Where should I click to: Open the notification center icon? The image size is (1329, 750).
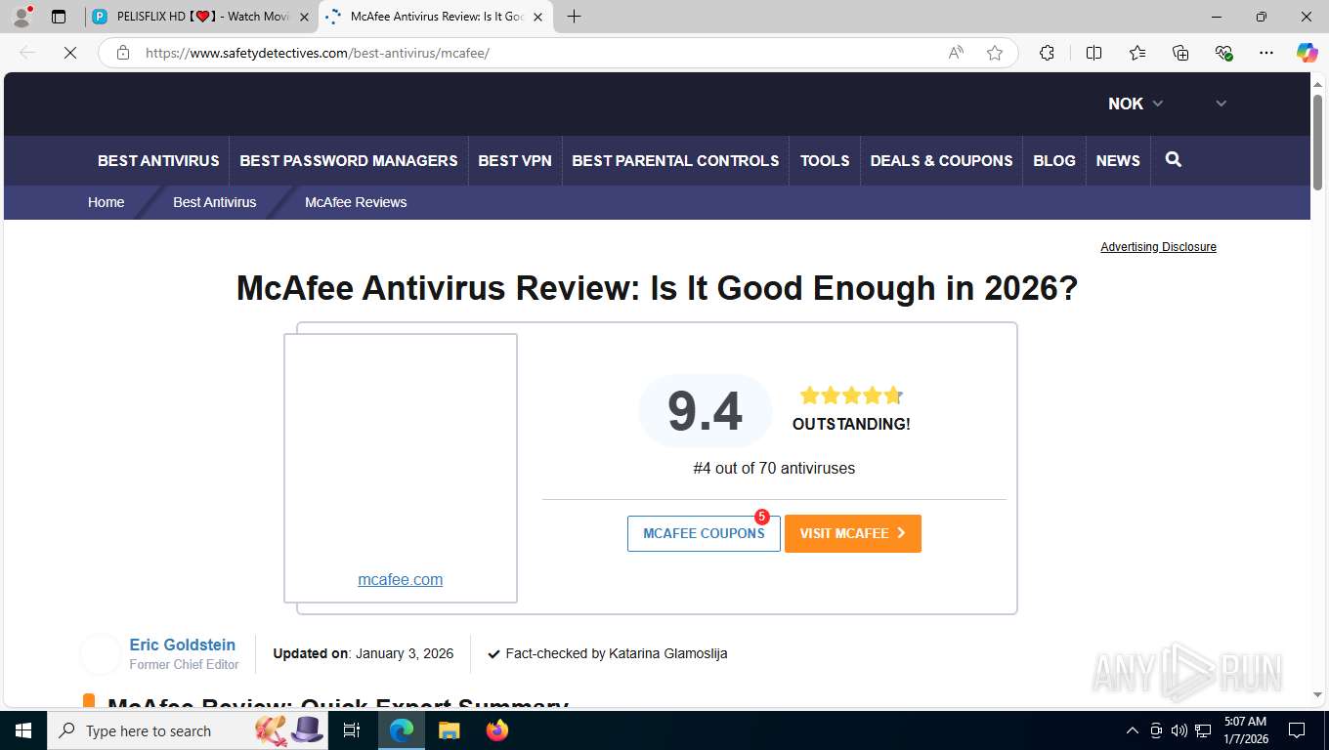(x=1297, y=730)
